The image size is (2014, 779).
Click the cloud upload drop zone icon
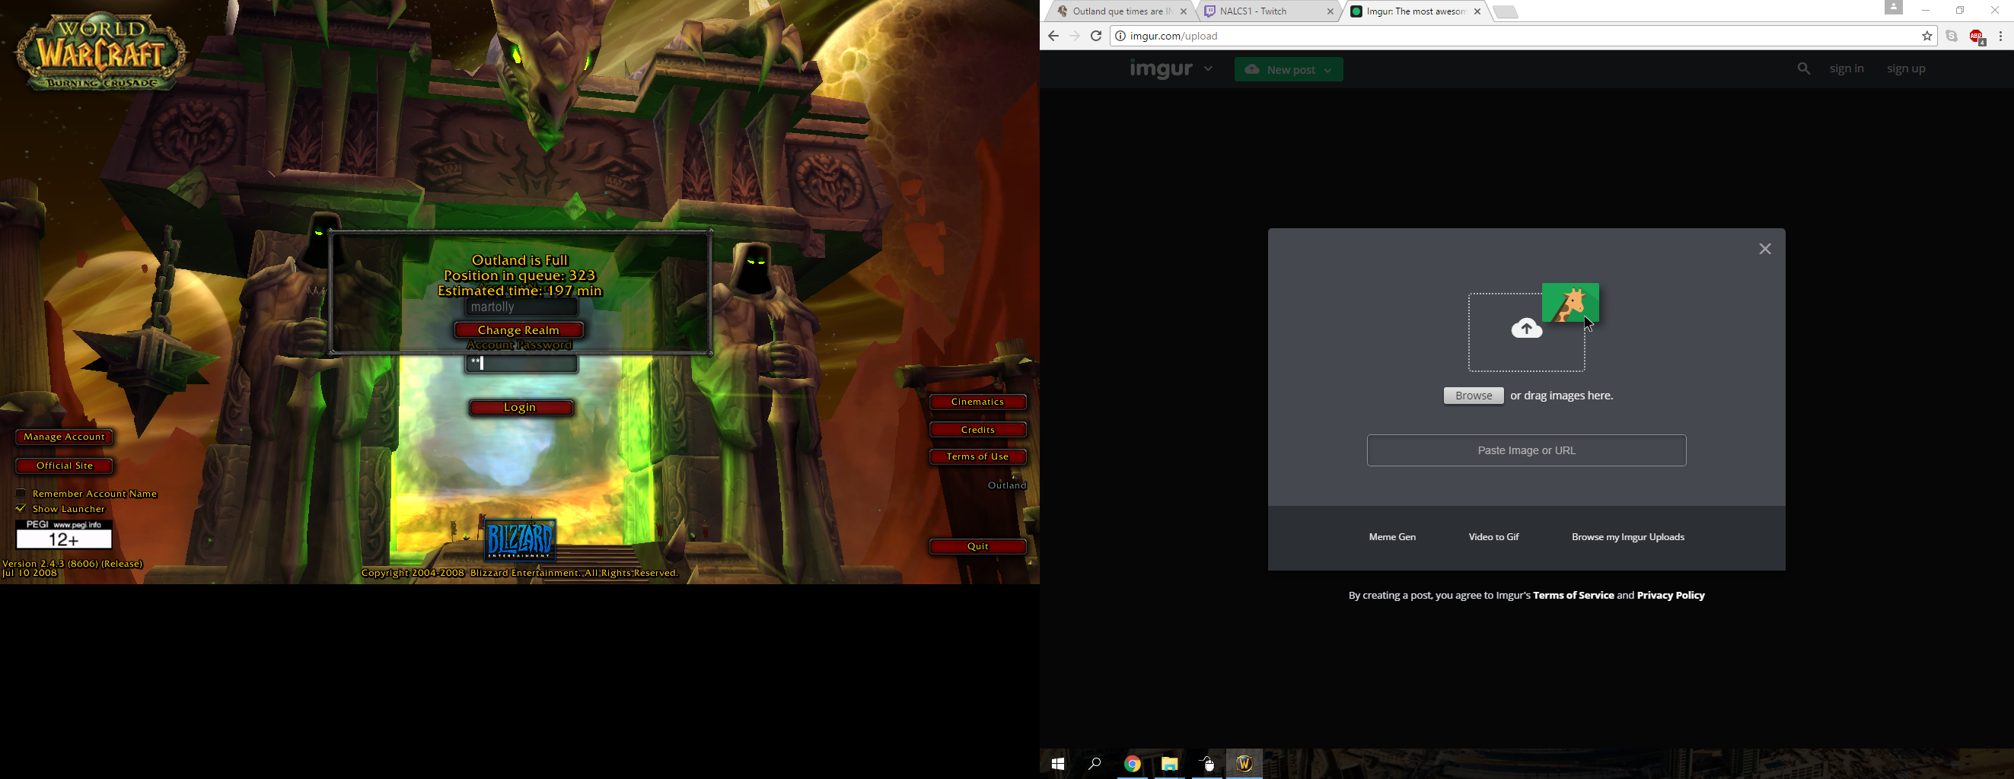tap(1526, 329)
